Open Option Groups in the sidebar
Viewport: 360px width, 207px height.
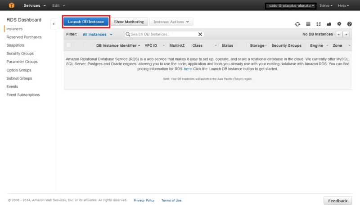(19, 70)
